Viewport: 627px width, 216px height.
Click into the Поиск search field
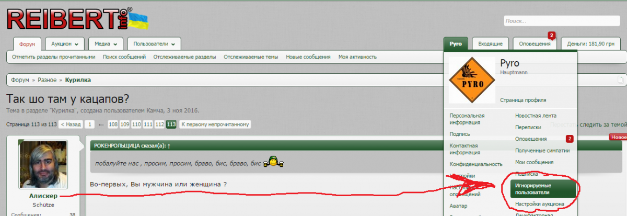pyautogui.click(x=562, y=21)
